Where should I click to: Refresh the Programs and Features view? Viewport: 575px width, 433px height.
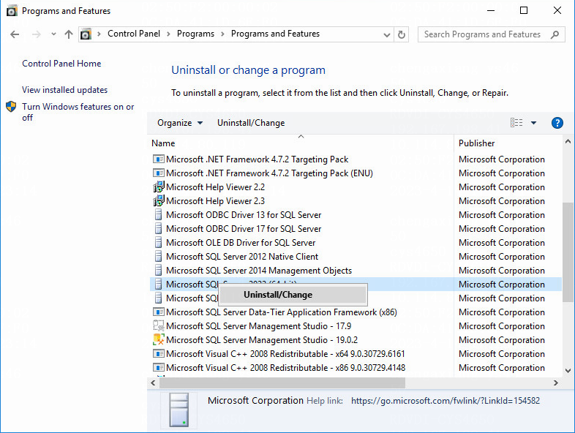[x=402, y=34]
